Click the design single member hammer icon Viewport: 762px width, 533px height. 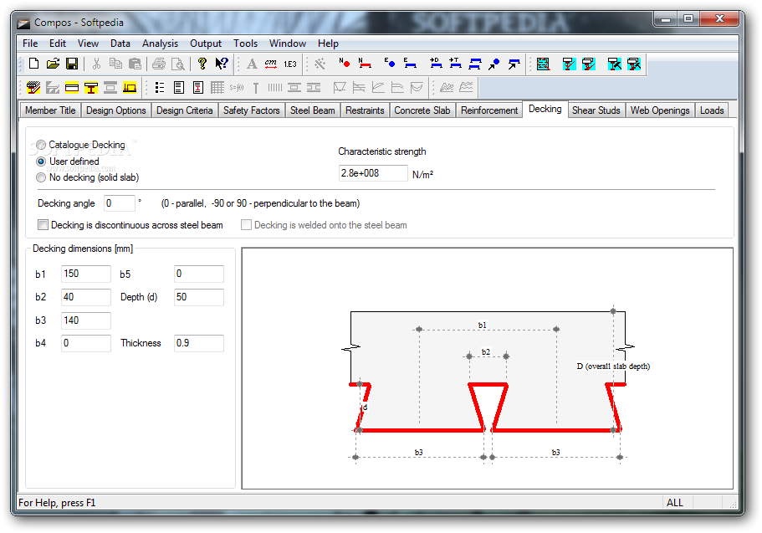tap(614, 64)
